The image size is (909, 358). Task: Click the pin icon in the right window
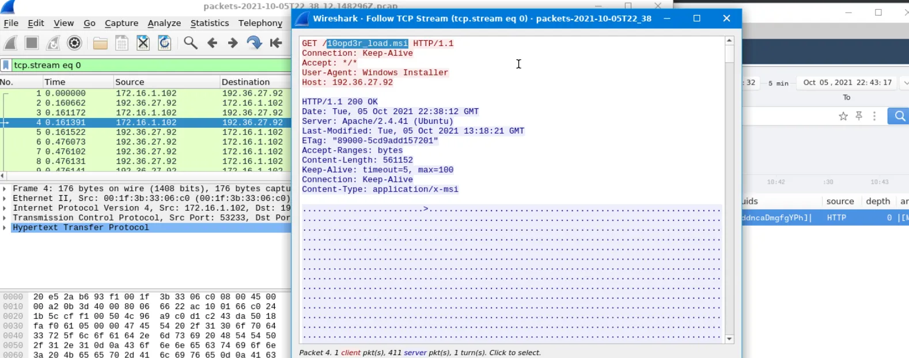coord(859,116)
